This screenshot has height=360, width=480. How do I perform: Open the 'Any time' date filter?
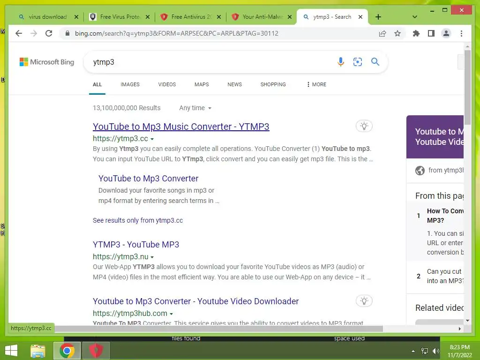pos(195,108)
